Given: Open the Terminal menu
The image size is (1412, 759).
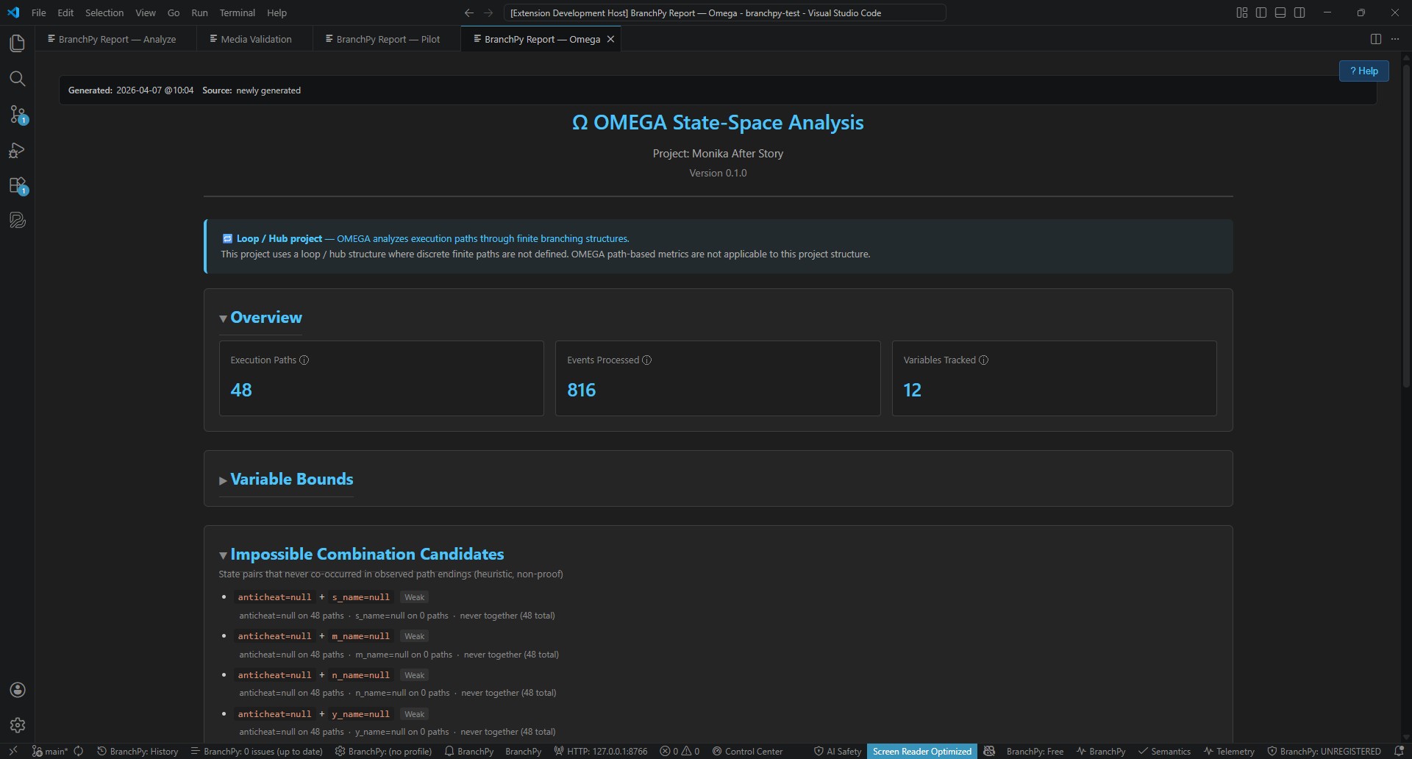Looking at the screenshot, I should coord(237,13).
